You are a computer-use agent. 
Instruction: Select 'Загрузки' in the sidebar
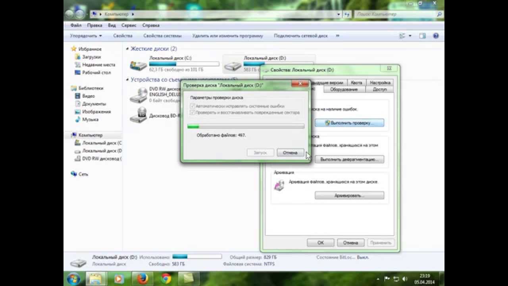[91, 57]
